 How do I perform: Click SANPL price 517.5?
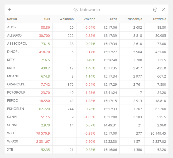(x=45, y=117)
